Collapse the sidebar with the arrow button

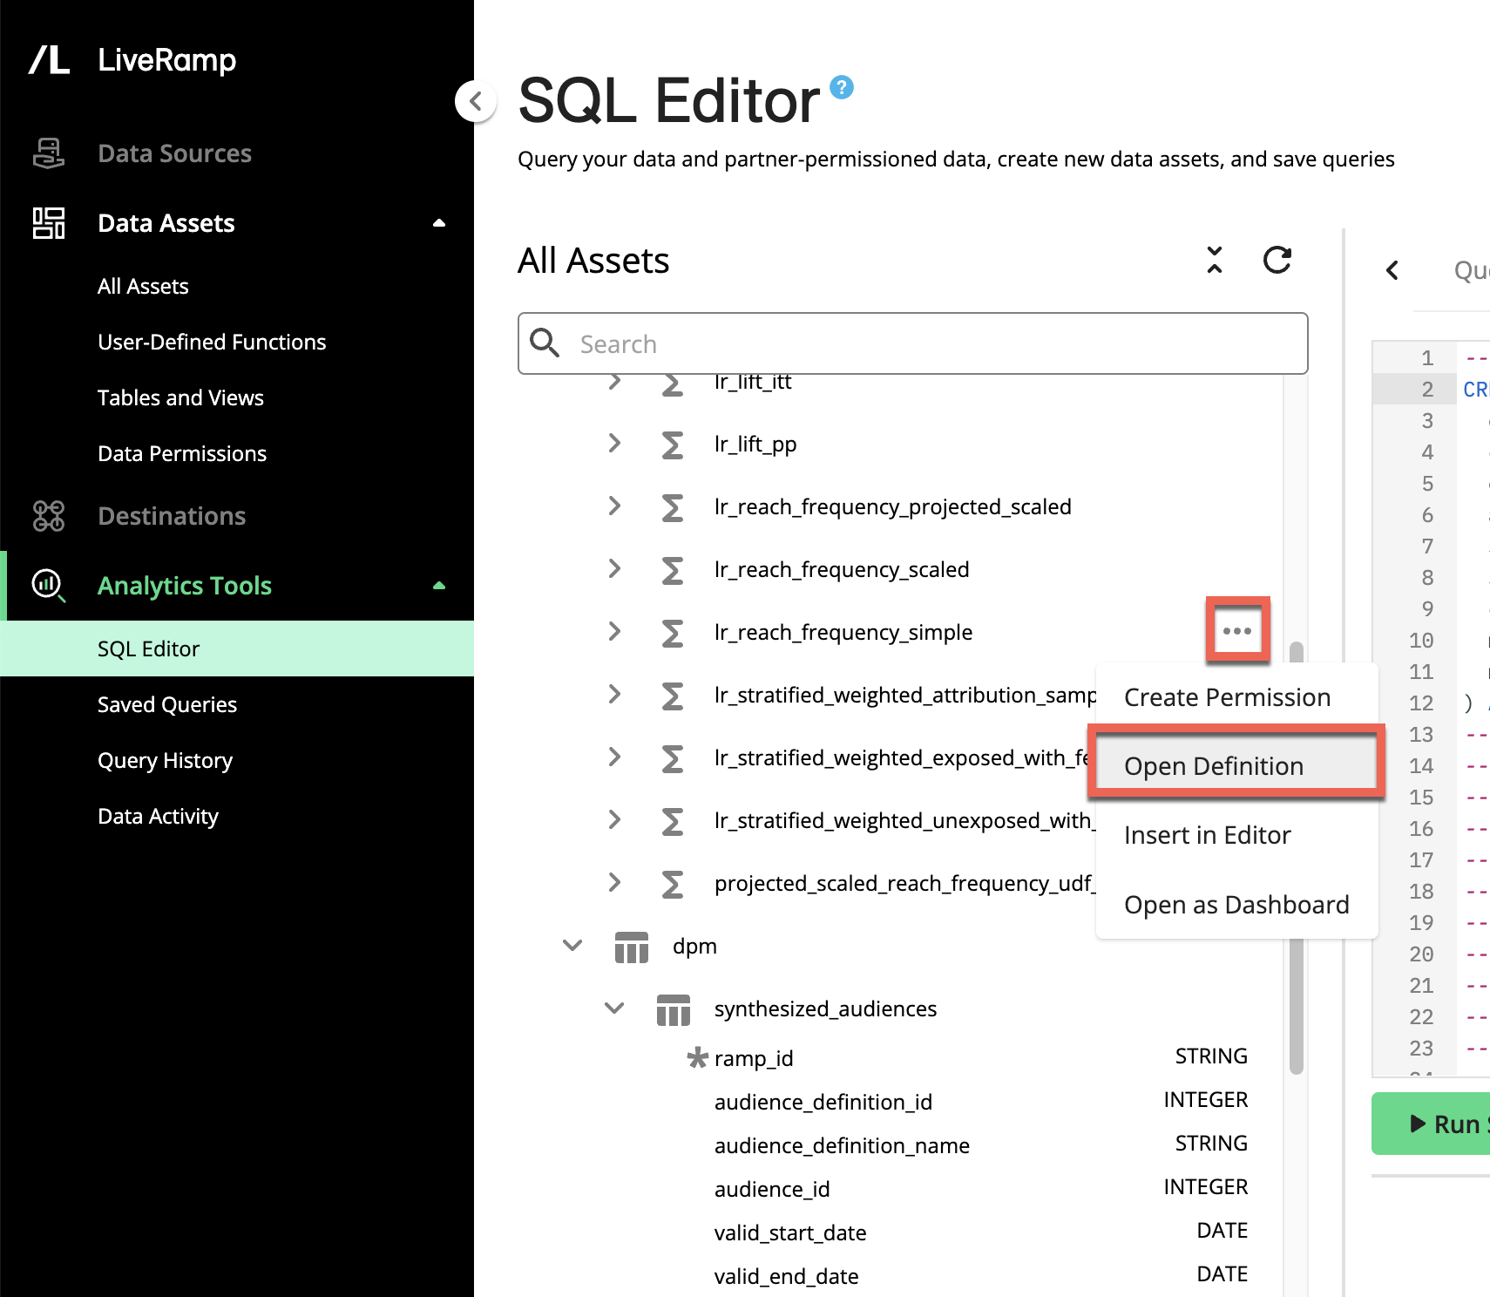(x=476, y=102)
